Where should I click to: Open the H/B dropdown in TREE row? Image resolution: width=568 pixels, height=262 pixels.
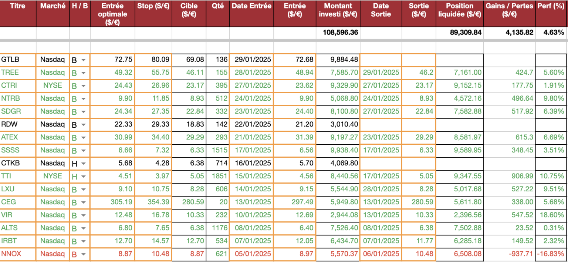84,73
